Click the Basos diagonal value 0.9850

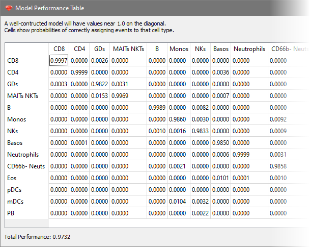220,143
